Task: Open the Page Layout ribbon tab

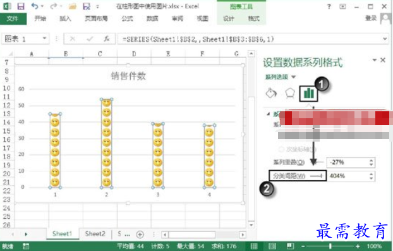Action: tap(96, 18)
